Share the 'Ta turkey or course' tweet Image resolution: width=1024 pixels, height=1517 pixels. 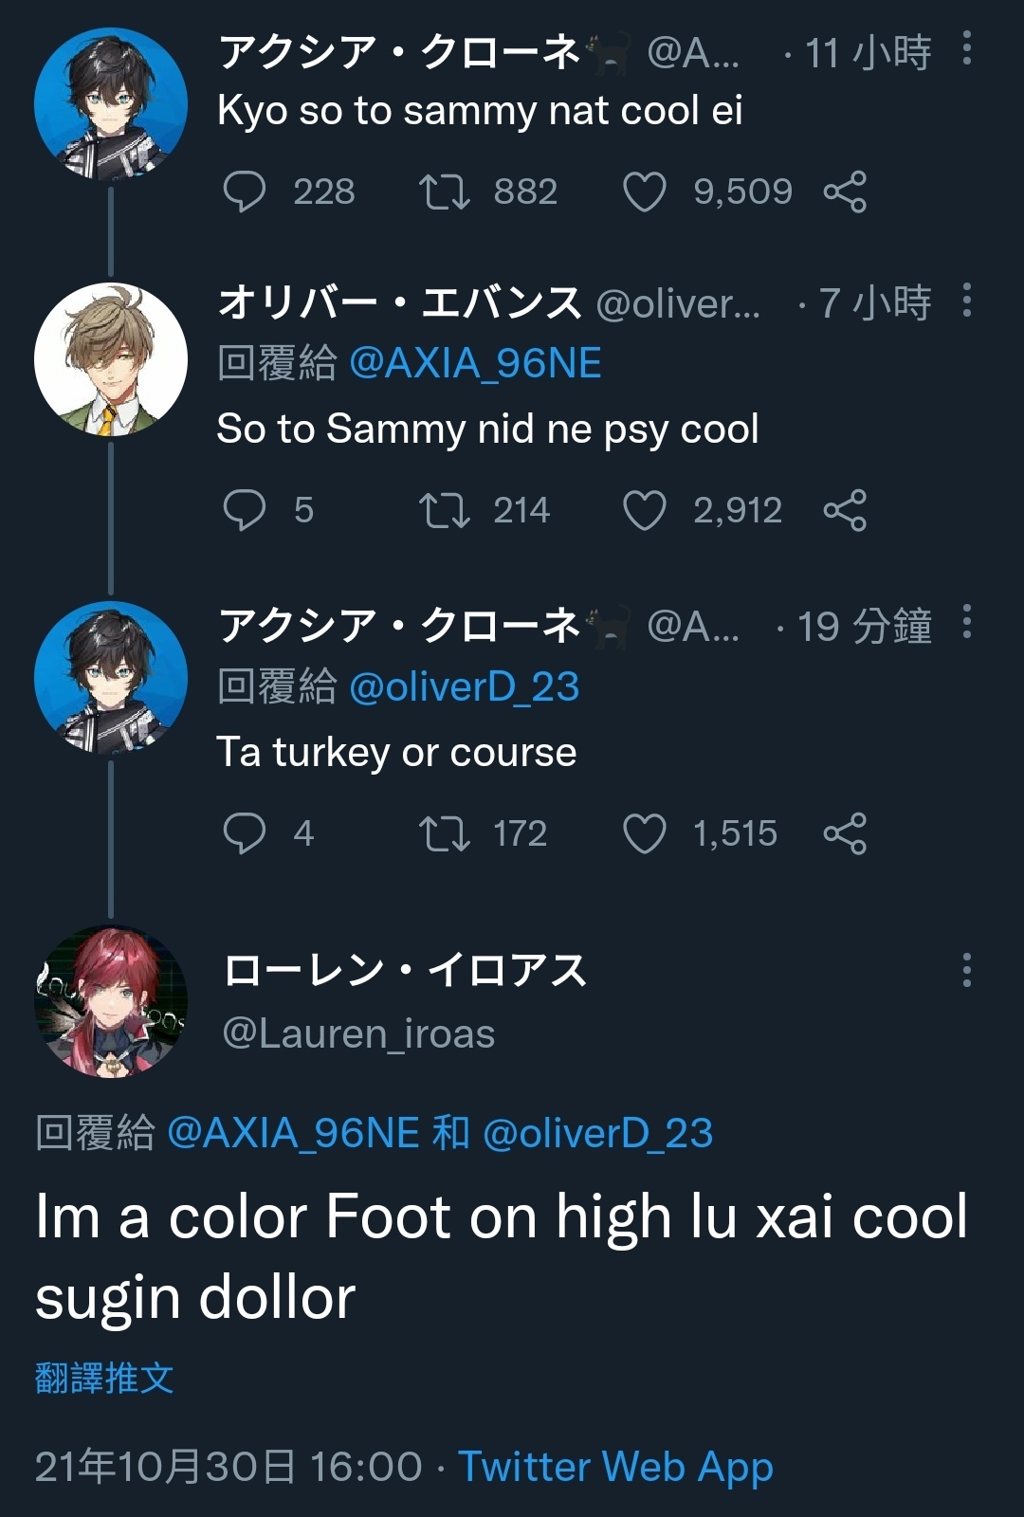click(x=845, y=833)
